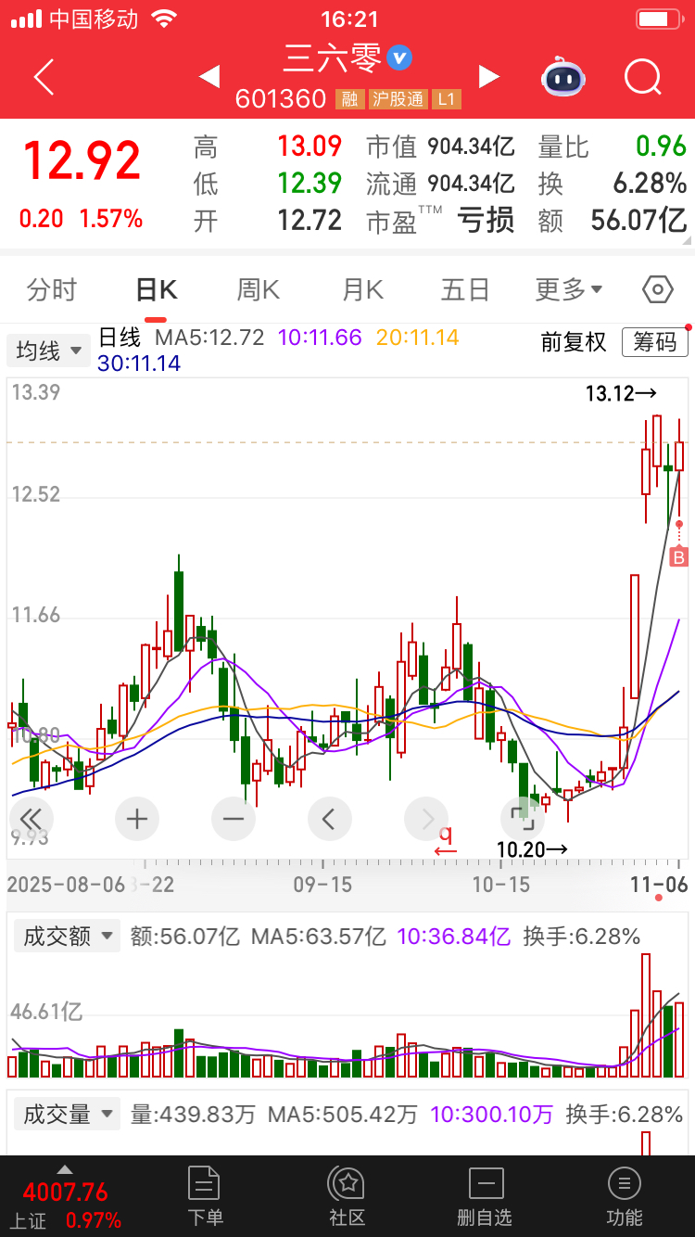Tap the 额 56.07亿 amount value
The image size is (695, 1237).
click(x=638, y=221)
